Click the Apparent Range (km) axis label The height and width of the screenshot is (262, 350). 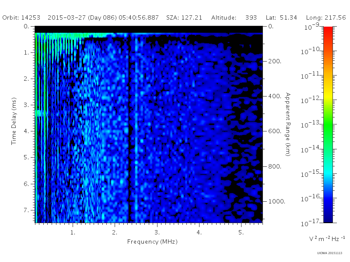(288, 124)
